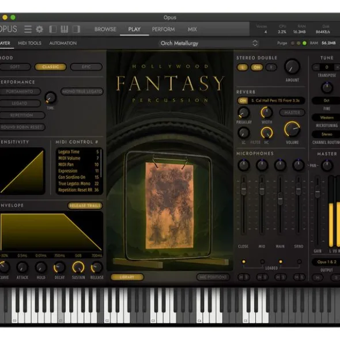340x340 pixels.
Task: Switch to the Browse page
Action: (x=105, y=29)
